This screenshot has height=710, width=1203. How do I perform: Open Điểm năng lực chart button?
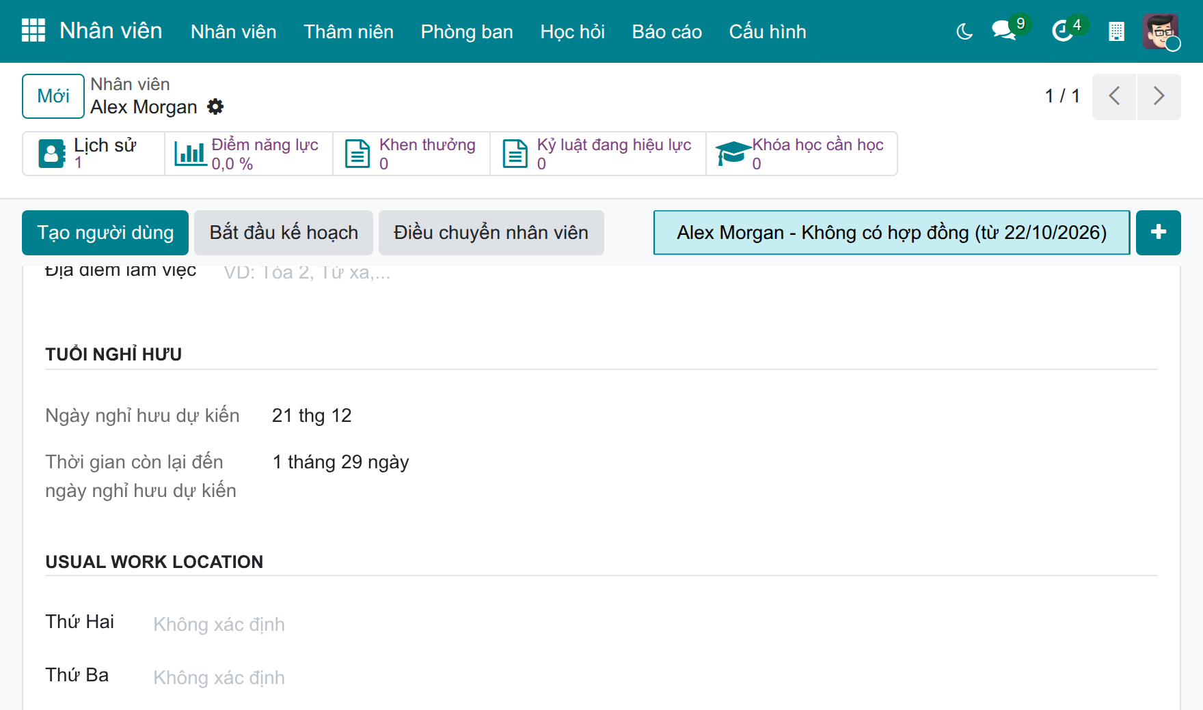point(249,154)
